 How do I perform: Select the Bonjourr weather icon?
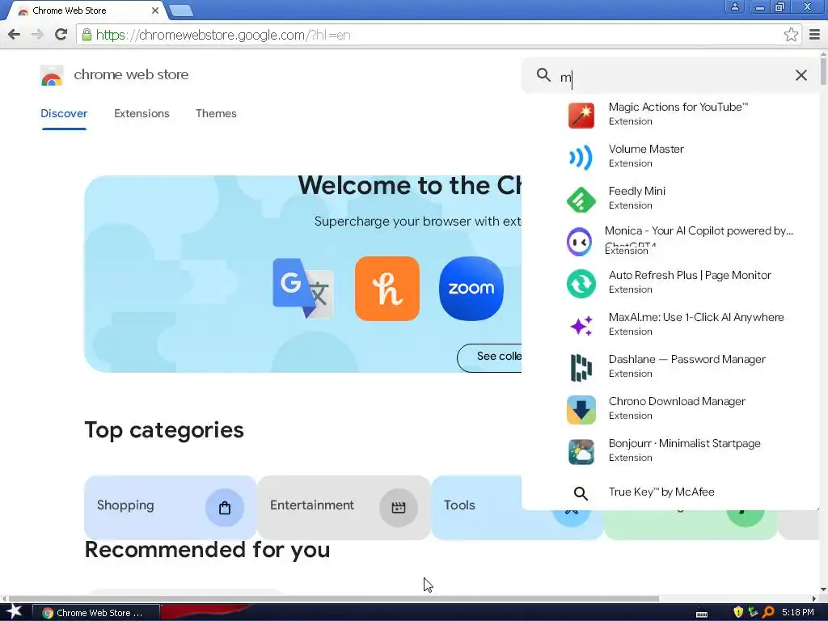point(581,451)
